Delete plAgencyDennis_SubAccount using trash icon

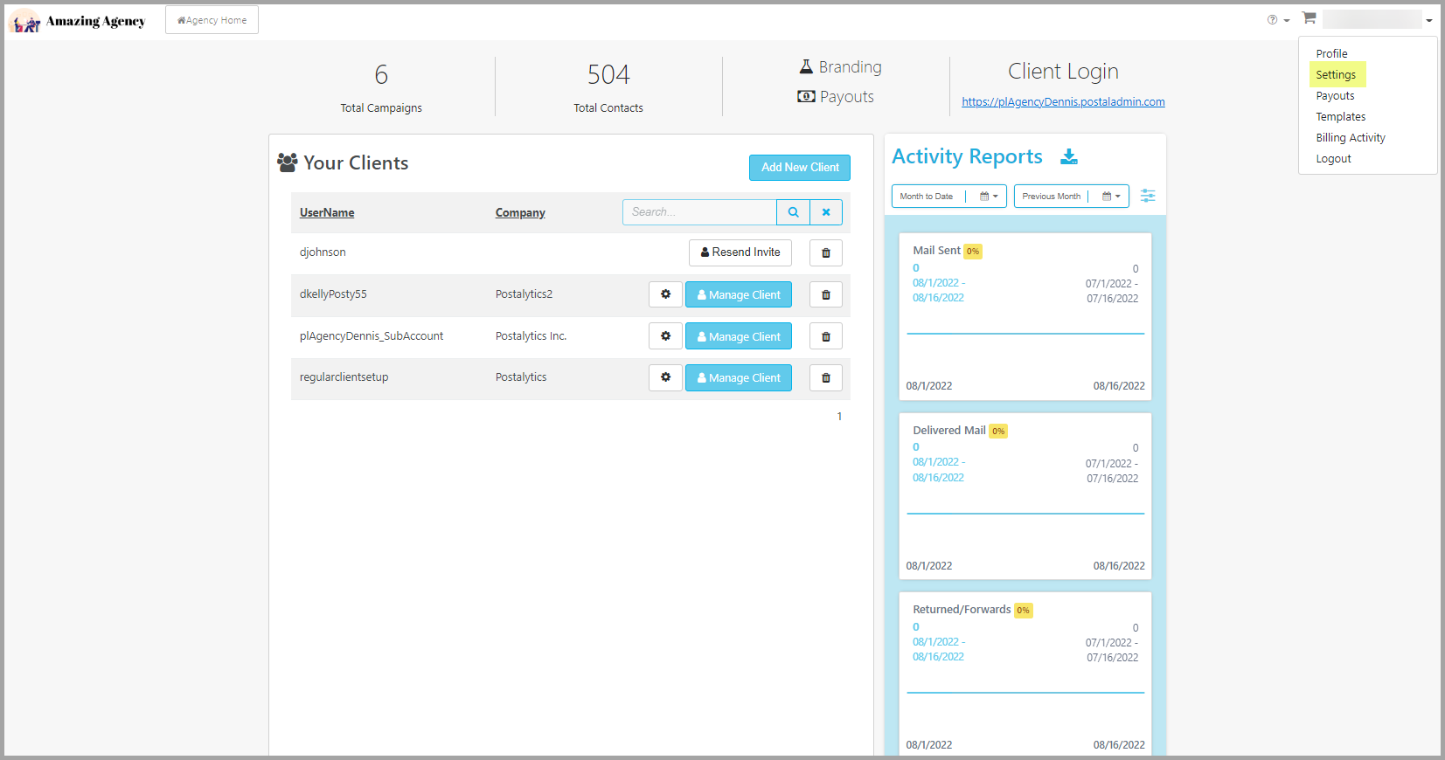pos(826,336)
